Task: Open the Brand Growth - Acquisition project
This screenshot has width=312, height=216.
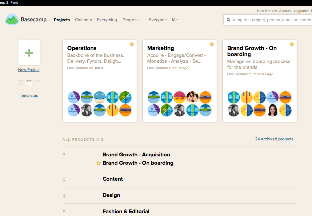Action: pos(136,155)
